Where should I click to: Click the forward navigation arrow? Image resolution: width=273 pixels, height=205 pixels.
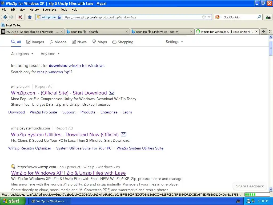click(x=12, y=17)
